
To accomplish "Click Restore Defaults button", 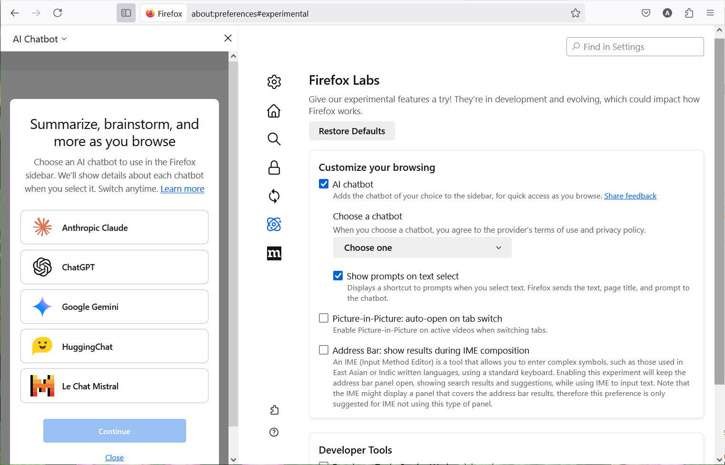I will pyautogui.click(x=352, y=131).
